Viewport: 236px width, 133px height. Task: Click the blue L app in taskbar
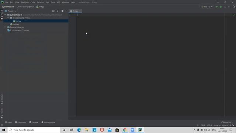[x=94, y=130]
